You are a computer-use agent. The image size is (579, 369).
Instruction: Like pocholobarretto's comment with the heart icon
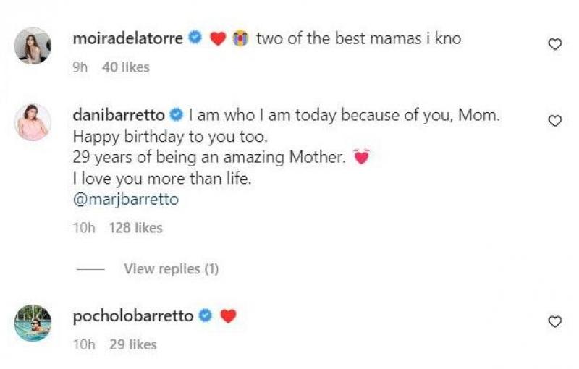pyautogui.click(x=555, y=321)
